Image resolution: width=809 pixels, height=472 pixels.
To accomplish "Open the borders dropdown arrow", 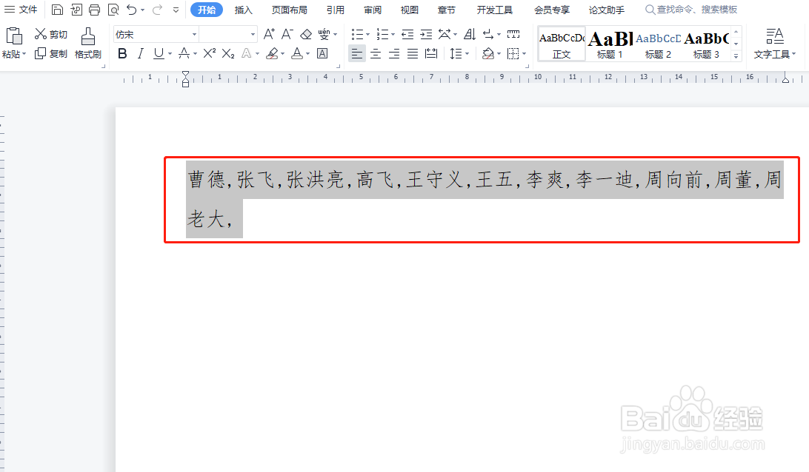I will (525, 53).
